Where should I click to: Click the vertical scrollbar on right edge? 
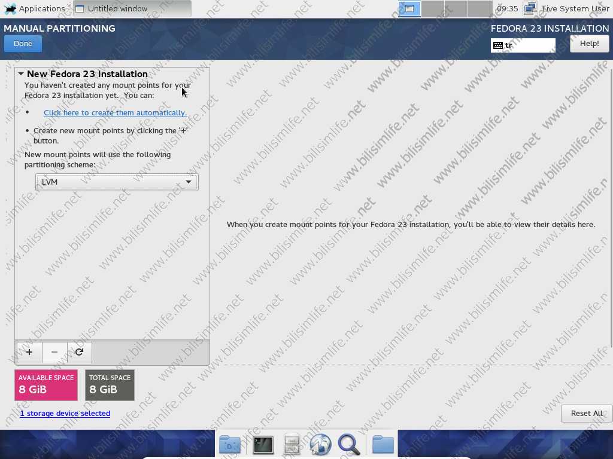coord(611,207)
